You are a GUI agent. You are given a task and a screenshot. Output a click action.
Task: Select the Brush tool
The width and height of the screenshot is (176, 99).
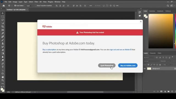(2, 40)
